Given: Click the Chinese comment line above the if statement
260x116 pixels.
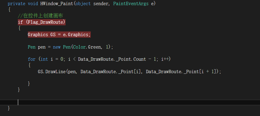Looking at the screenshot, I should (40, 16).
